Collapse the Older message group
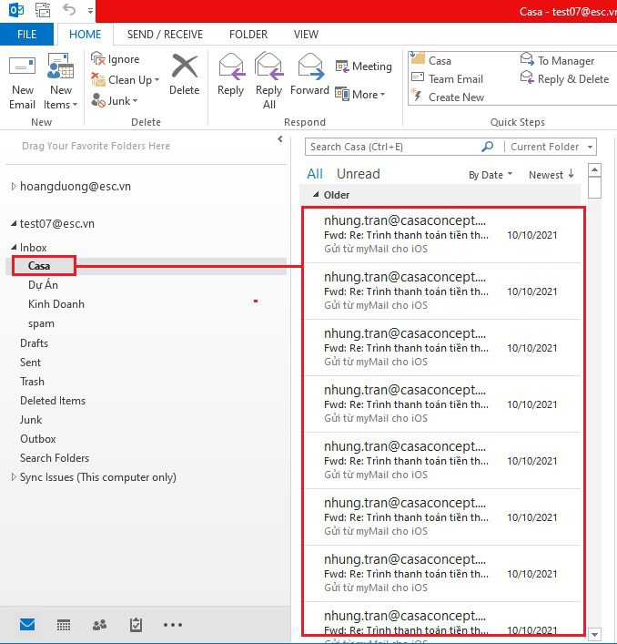The width and height of the screenshot is (617, 644). tap(316, 195)
